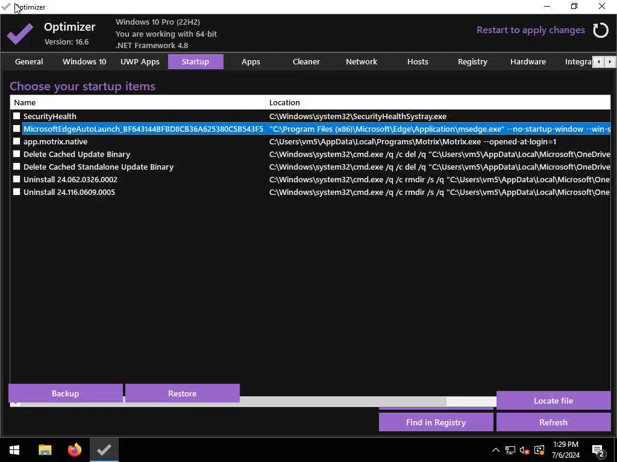Click Restart to apply changes link
Viewport: 617px width, 462px height.
530,30
